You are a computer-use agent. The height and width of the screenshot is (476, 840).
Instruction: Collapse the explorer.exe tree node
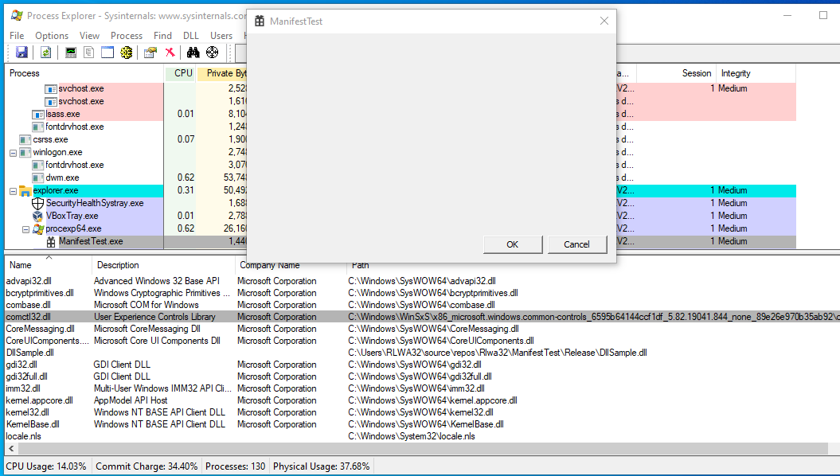(13, 191)
